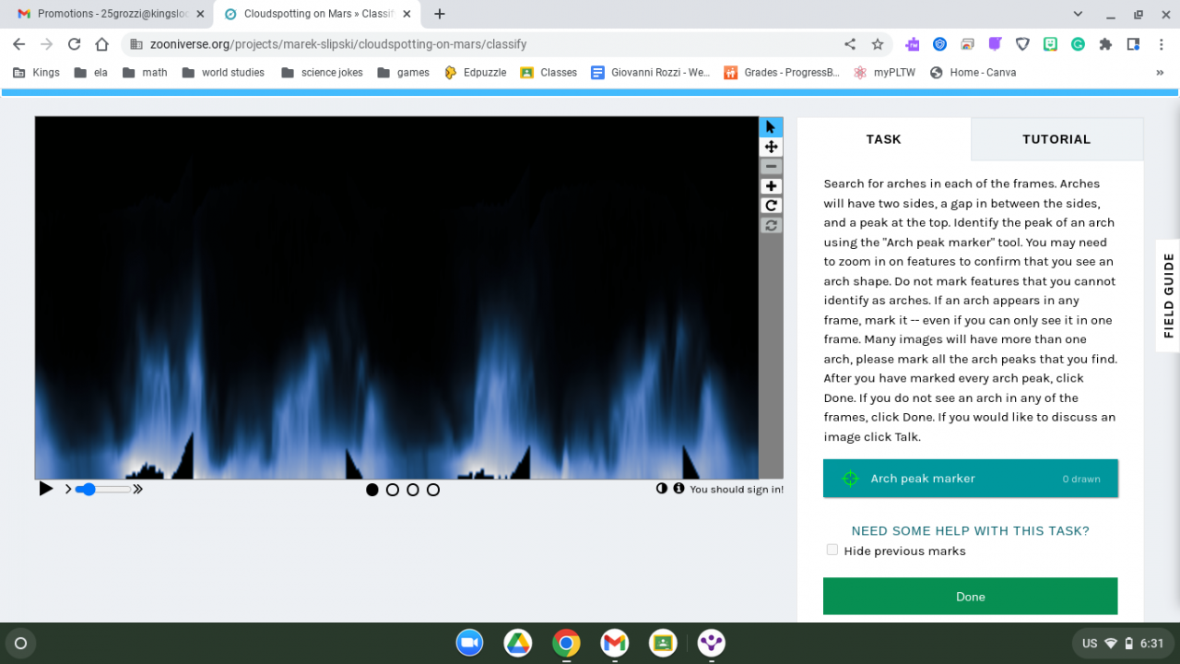Adjust the playback speed slider
Viewport: 1180px width, 664px height.
[x=102, y=489]
